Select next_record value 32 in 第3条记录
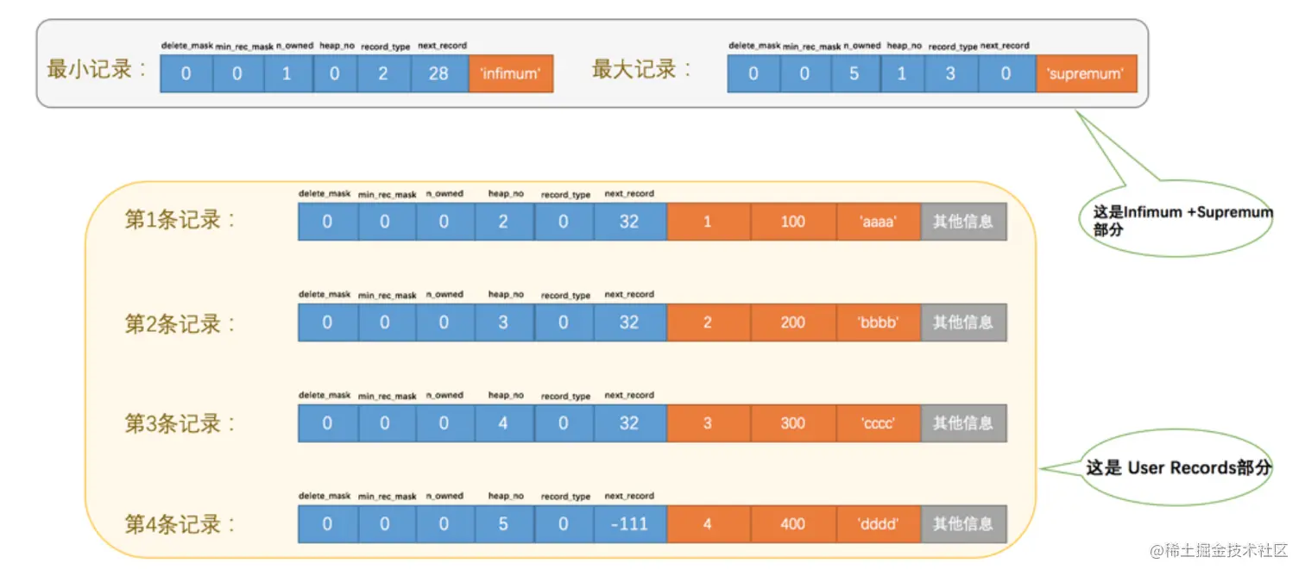 629,423
